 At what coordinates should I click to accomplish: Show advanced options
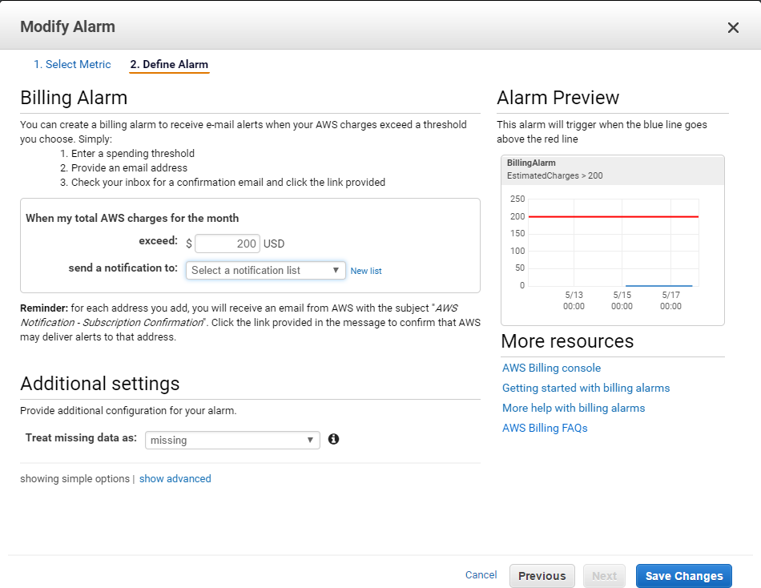coord(175,479)
